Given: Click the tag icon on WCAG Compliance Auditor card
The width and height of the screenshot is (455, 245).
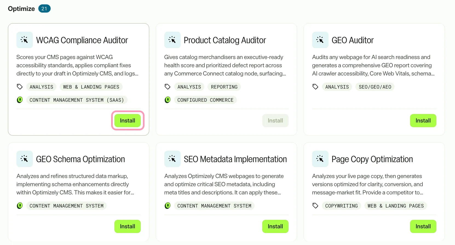Looking at the screenshot, I should (x=20, y=87).
